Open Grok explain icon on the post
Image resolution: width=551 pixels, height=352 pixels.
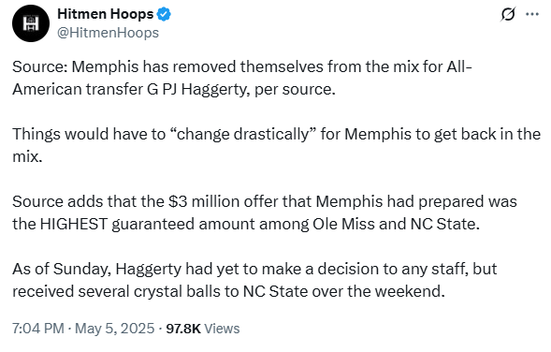pos(508,14)
